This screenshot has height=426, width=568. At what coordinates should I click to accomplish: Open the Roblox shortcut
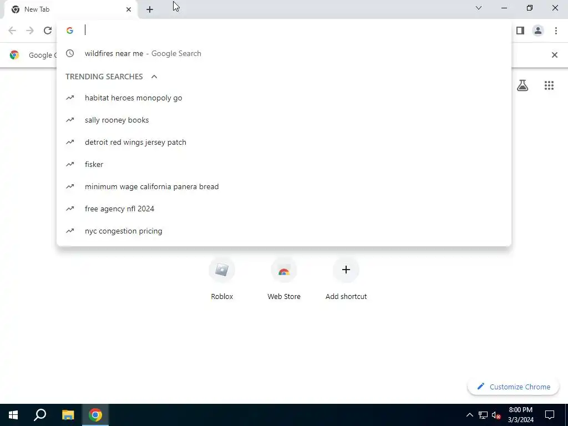tap(222, 280)
